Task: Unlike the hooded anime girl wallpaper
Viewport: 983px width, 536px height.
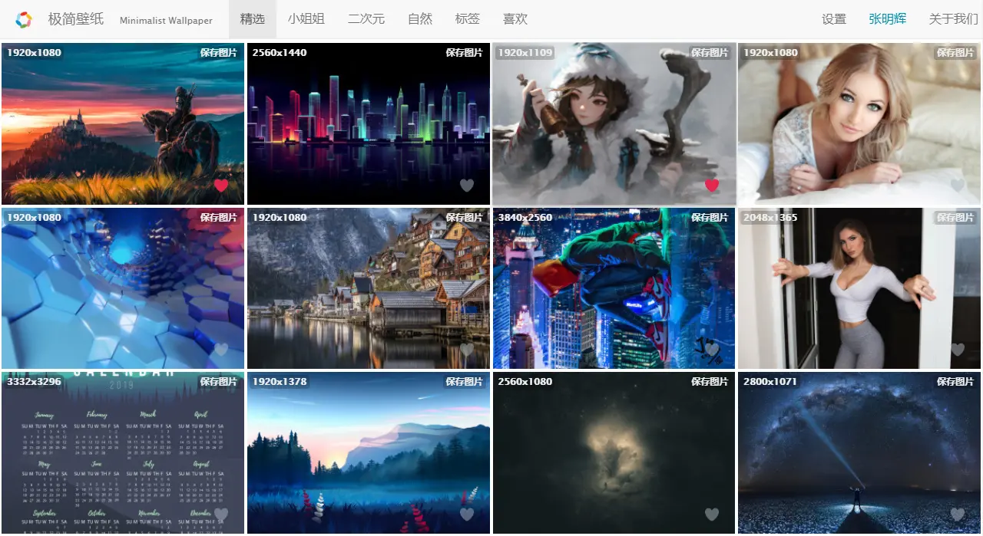Action: (x=712, y=185)
